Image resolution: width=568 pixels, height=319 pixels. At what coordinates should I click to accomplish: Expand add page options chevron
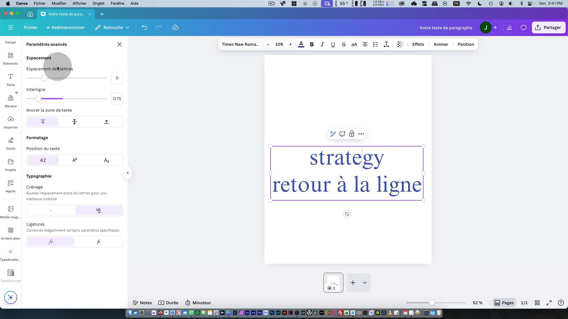click(364, 283)
